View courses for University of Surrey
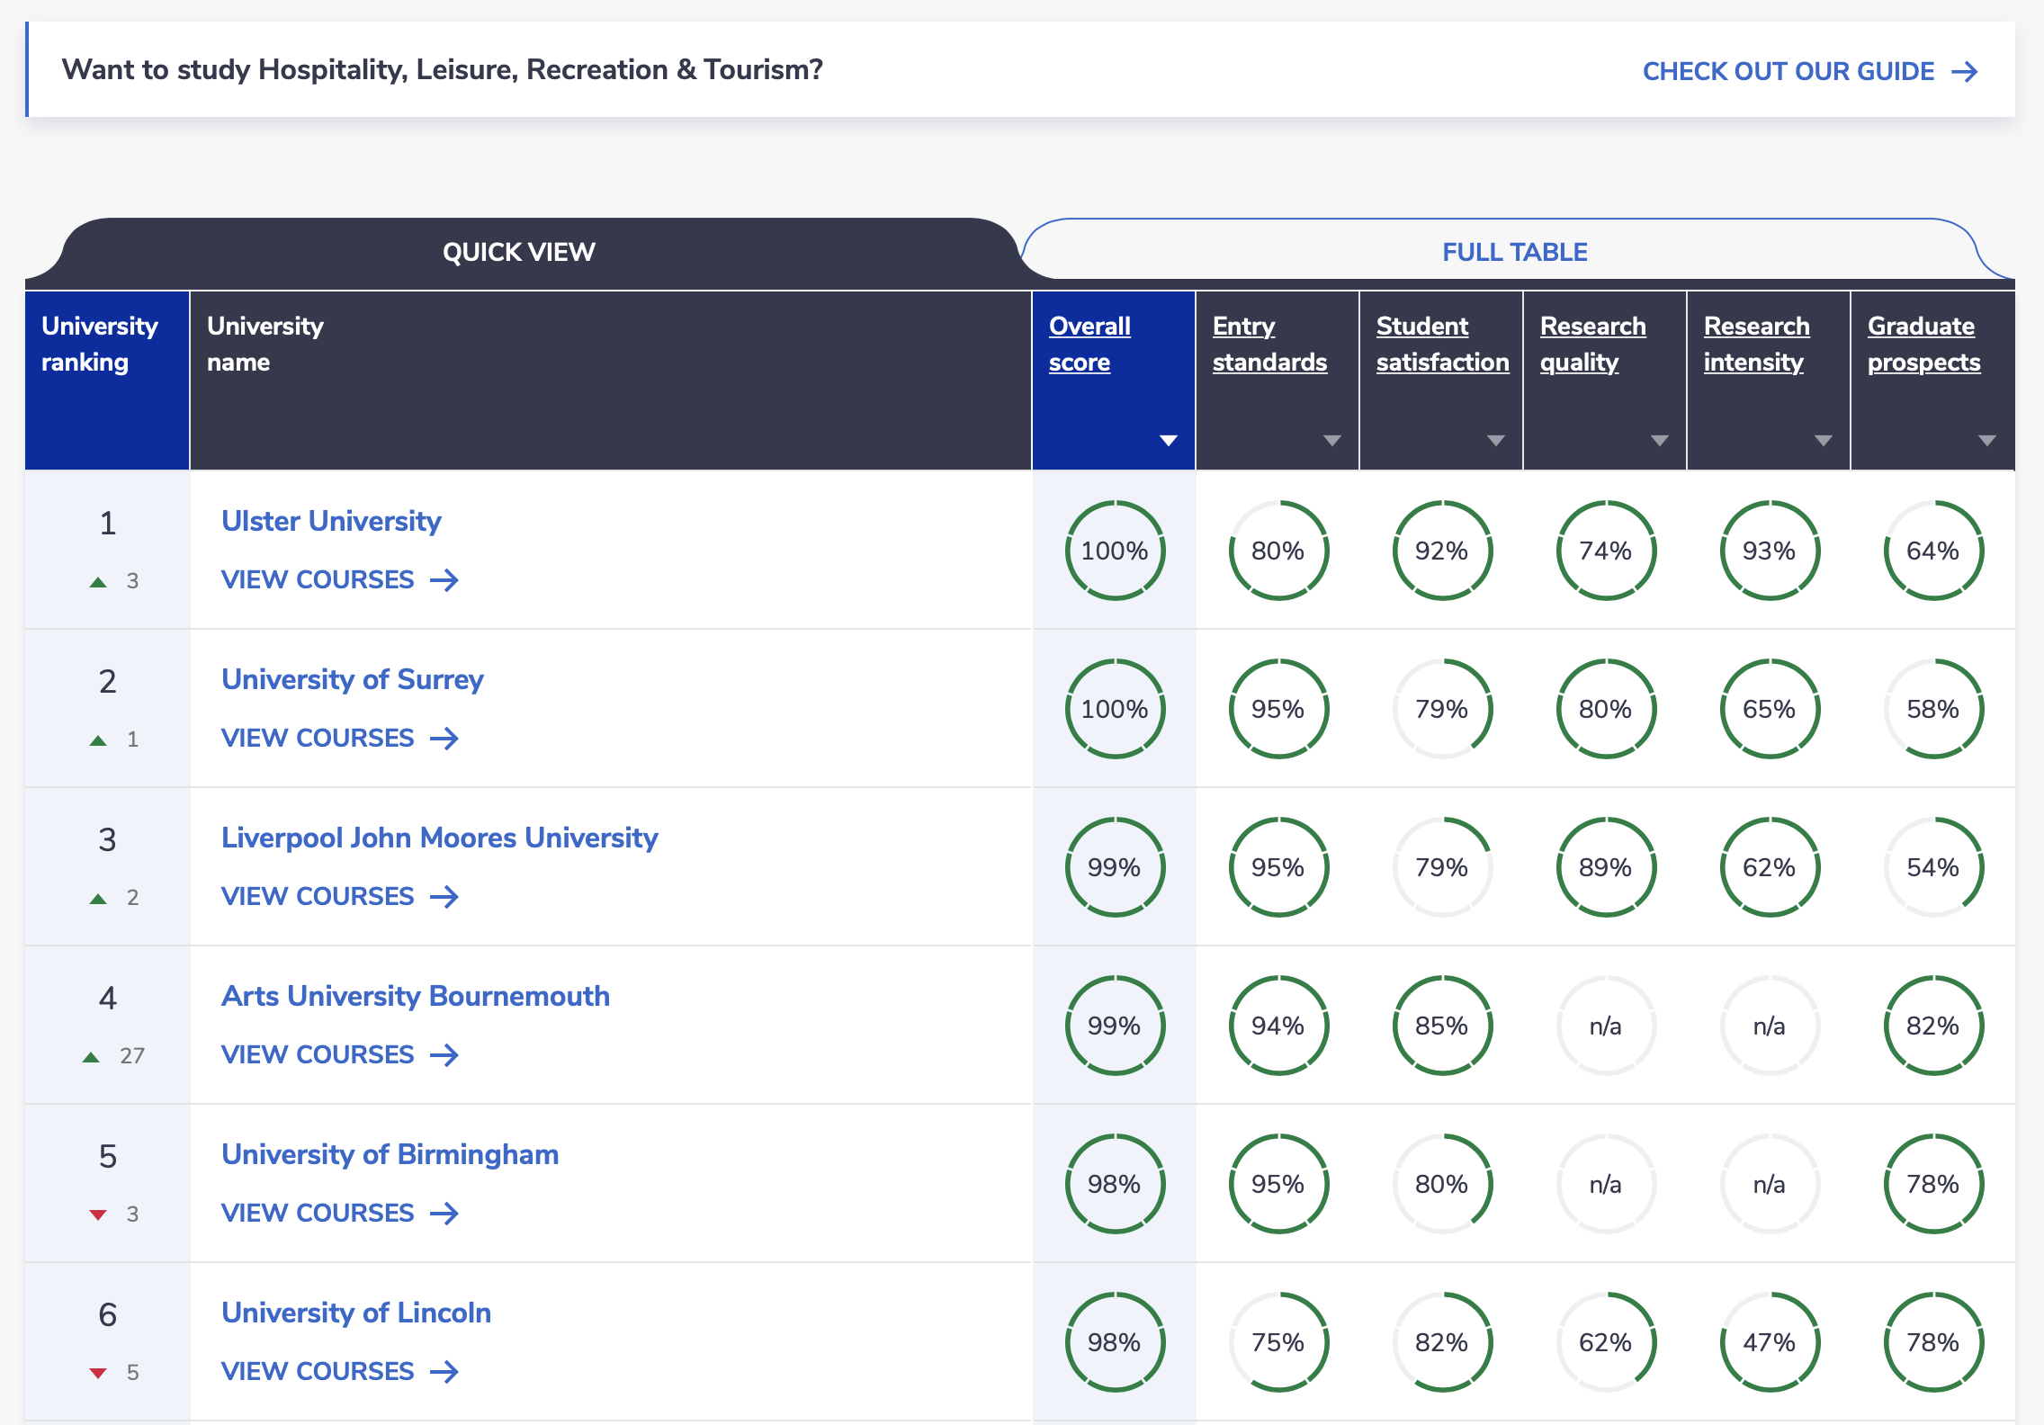The width and height of the screenshot is (2044, 1425). click(340, 739)
